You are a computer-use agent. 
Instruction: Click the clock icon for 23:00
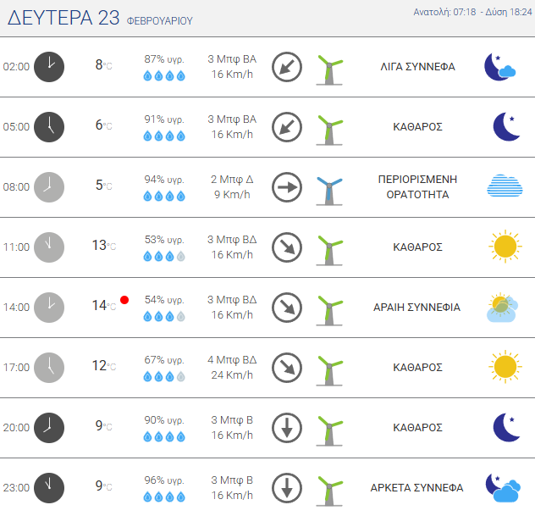[x=49, y=488]
